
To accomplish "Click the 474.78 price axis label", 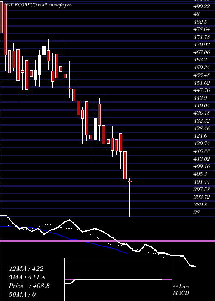I will click(x=202, y=37).
